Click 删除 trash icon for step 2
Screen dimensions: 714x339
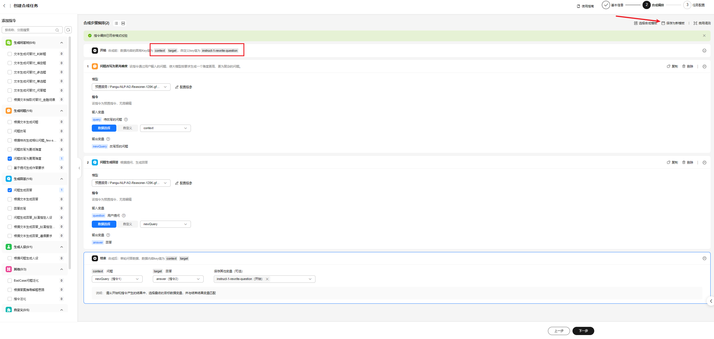pos(684,162)
